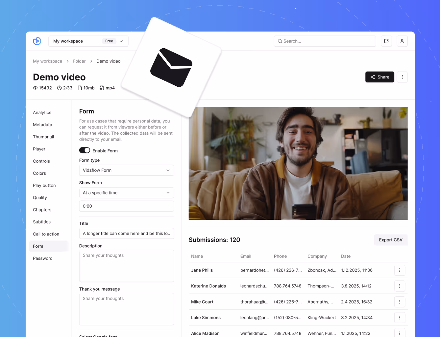Click the Jane Phills name cell
Screen dimensions: 440x337
pos(202,270)
